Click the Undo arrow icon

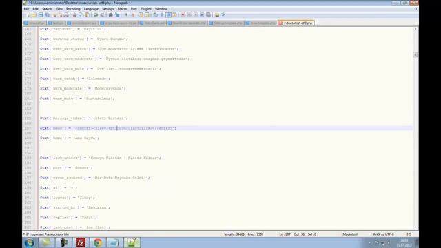pyautogui.click(x=96, y=14)
